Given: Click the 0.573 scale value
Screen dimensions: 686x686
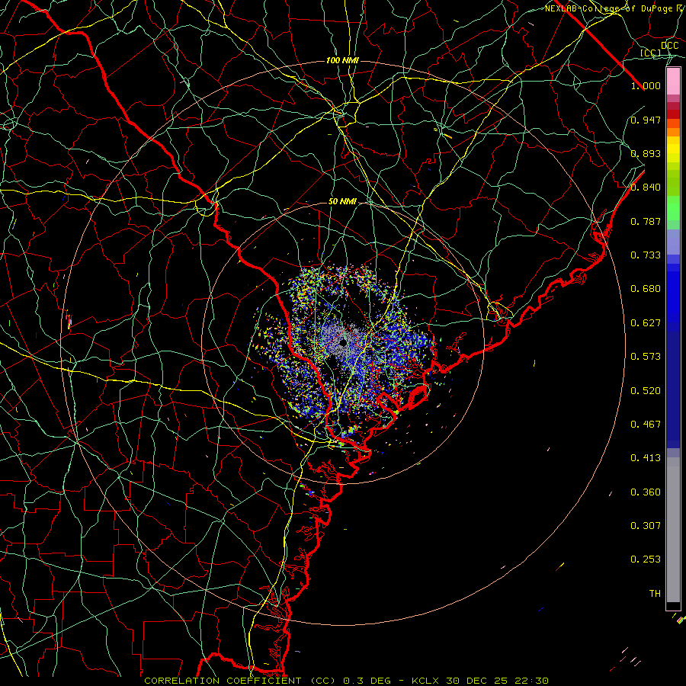Looking at the screenshot, I should [646, 357].
